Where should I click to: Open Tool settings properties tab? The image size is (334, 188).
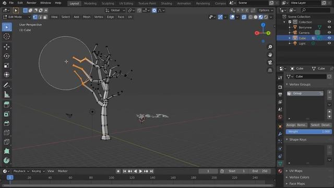[x=280, y=78]
